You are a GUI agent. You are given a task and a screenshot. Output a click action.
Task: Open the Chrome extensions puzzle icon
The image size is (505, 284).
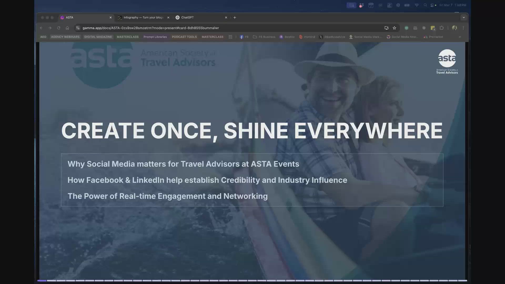click(442, 28)
